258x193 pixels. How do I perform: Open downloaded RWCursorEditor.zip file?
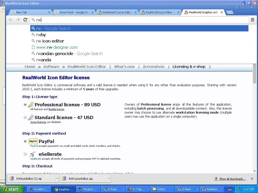84,179
